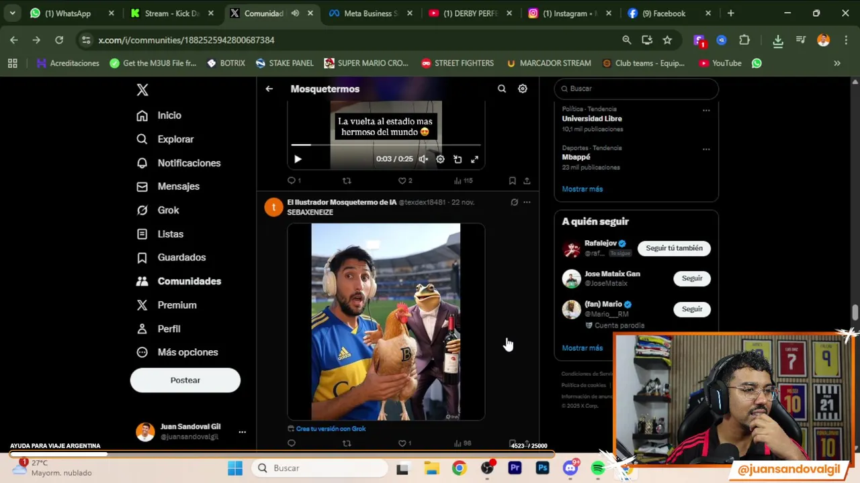Screen dimensions: 860x483
Task: Click the Buscar search field on X
Action: click(636, 89)
